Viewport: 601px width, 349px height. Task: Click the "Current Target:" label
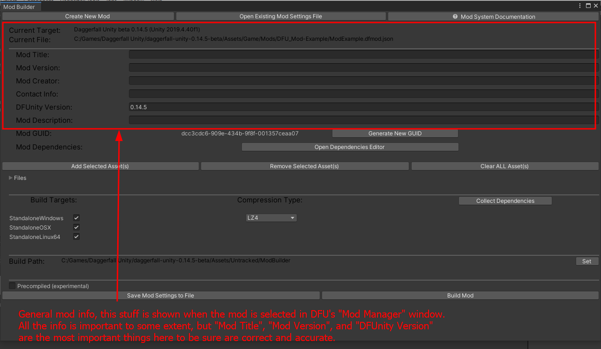pyautogui.click(x=35, y=30)
